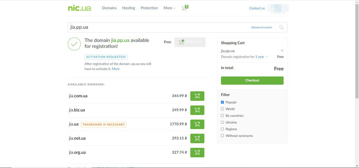Enable the By countries filter
This screenshot has height=168, width=359.
pos(222,115)
